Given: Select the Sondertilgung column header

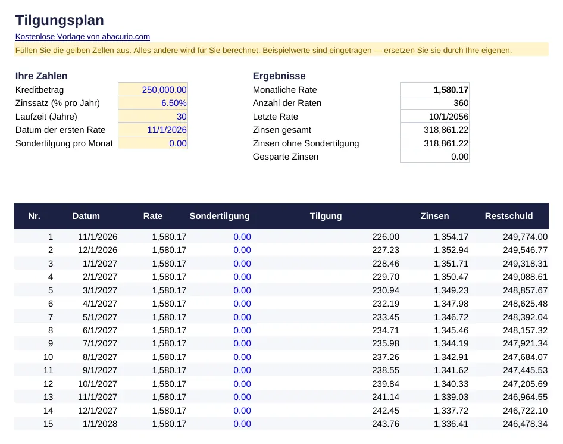Looking at the screenshot, I should click(x=220, y=216).
